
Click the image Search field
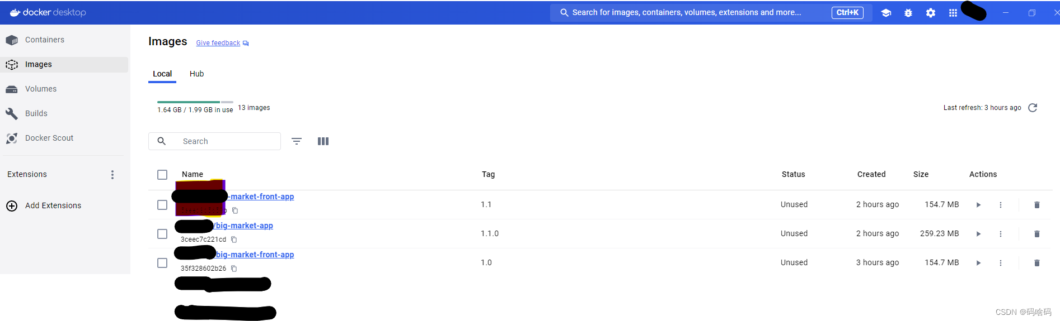pos(214,141)
